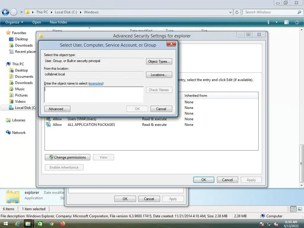The height and width of the screenshot is (228, 304).
Task: Click Cancel in Advanced Security Settings
Action: coord(227,180)
